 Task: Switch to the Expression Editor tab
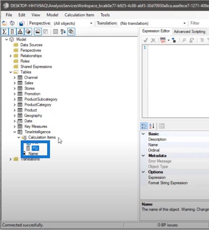[156, 31]
